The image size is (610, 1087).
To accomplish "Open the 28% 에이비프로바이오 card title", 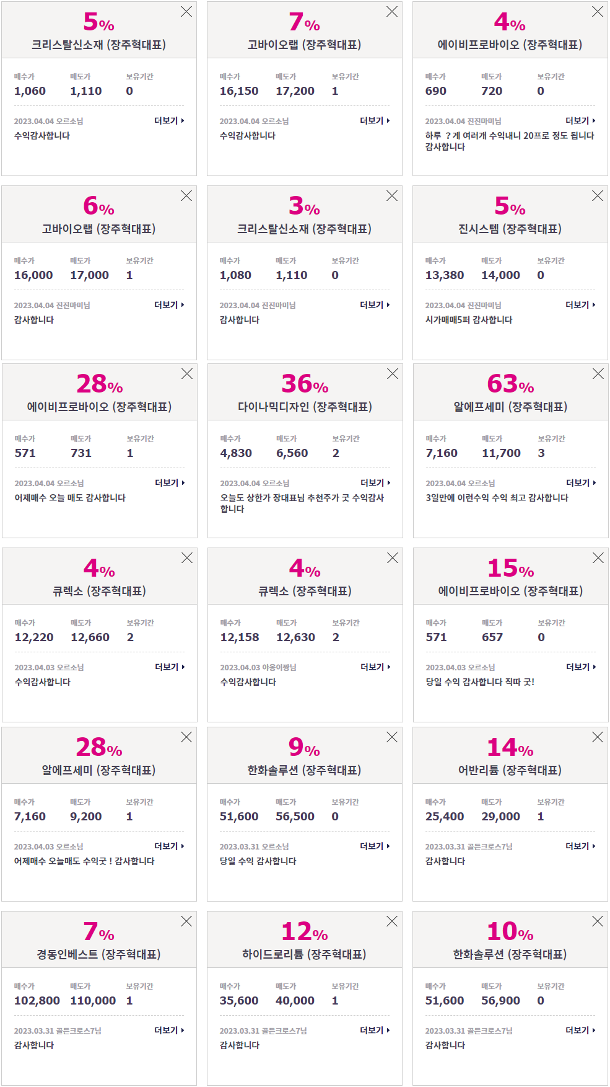I will coord(99,407).
